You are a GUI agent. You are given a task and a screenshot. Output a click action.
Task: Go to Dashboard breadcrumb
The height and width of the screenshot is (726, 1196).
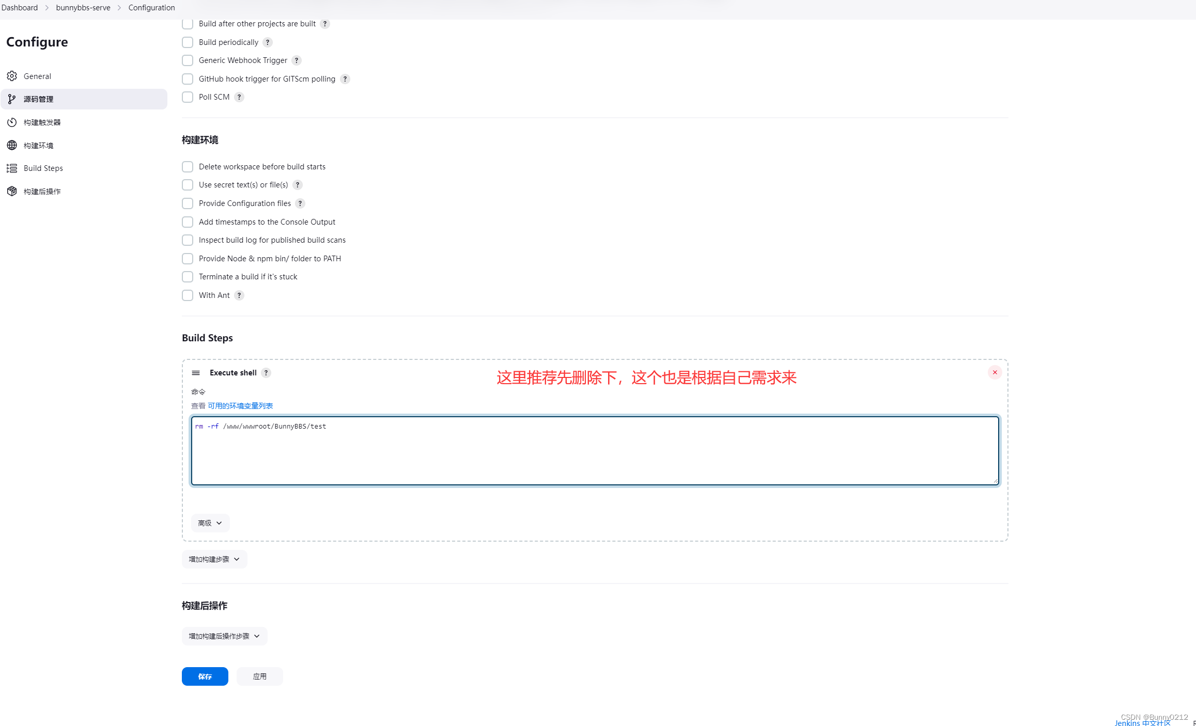pyautogui.click(x=20, y=8)
